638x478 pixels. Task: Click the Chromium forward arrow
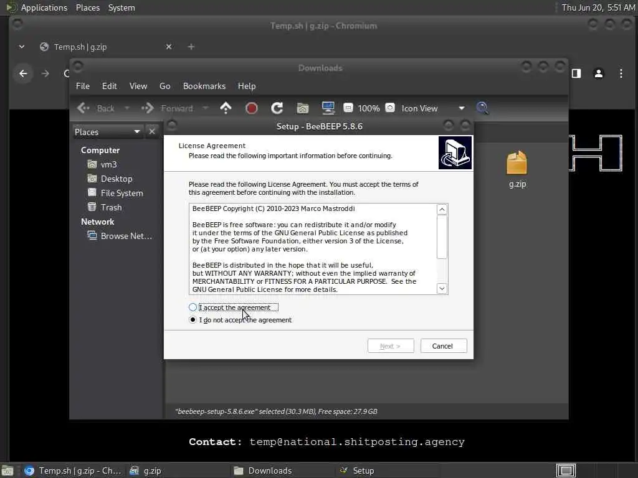[x=45, y=73]
